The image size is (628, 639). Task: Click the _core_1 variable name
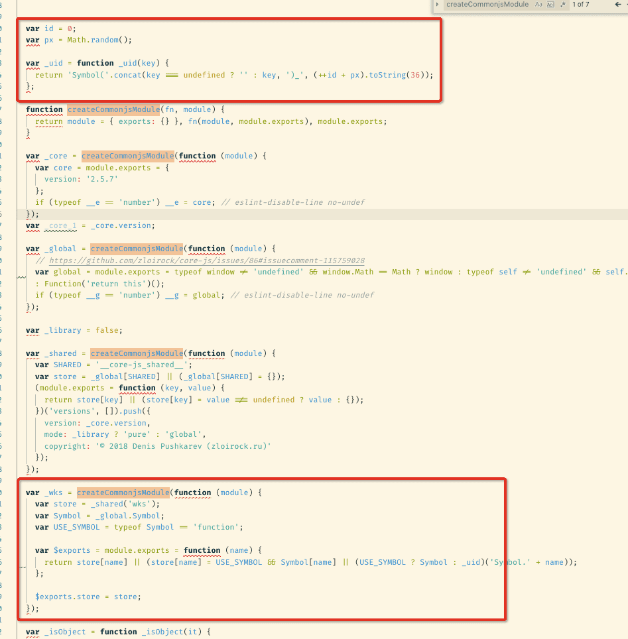(60, 226)
